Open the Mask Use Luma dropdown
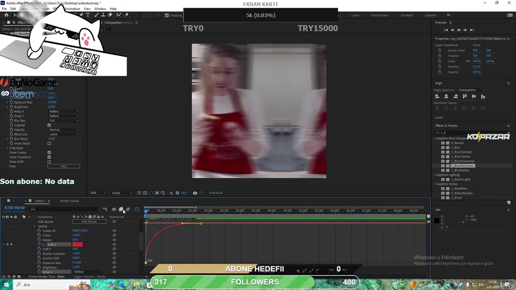Image resolution: width=516 pixels, height=290 pixels. tap(64, 134)
